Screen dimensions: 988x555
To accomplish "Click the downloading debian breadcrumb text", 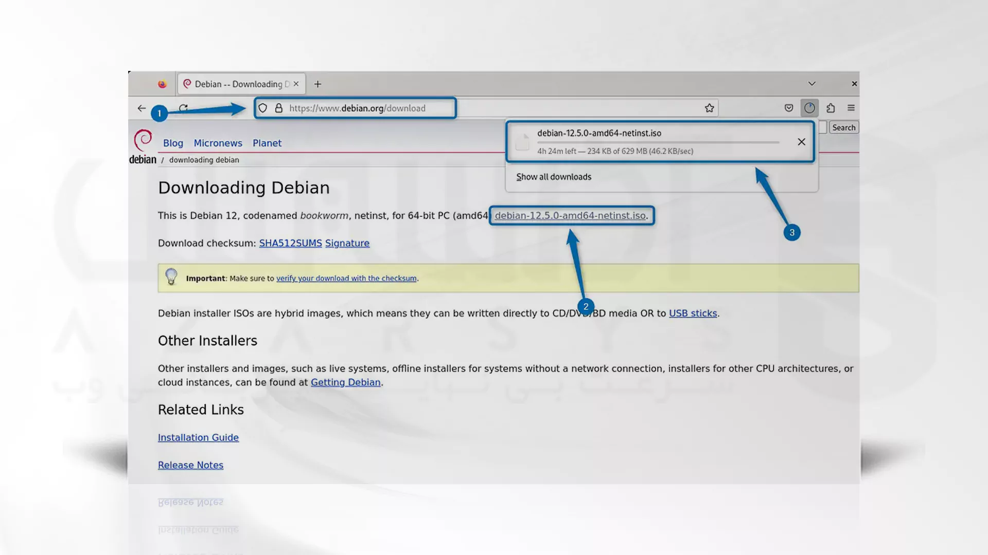I will pyautogui.click(x=204, y=160).
